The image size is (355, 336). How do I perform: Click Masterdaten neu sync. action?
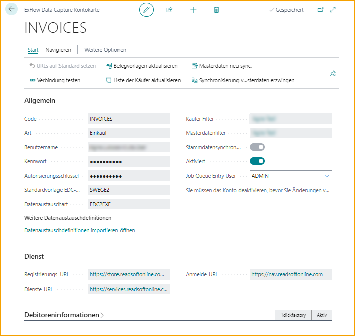[x=221, y=66]
